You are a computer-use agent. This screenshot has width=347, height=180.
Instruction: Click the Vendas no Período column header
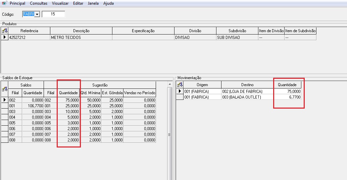coord(140,93)
